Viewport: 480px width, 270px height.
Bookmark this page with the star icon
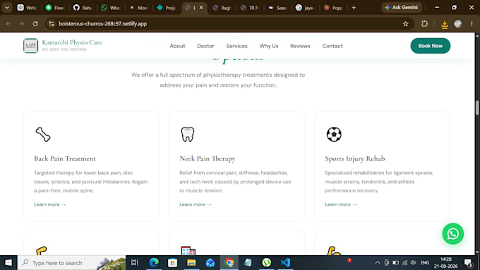406,23
